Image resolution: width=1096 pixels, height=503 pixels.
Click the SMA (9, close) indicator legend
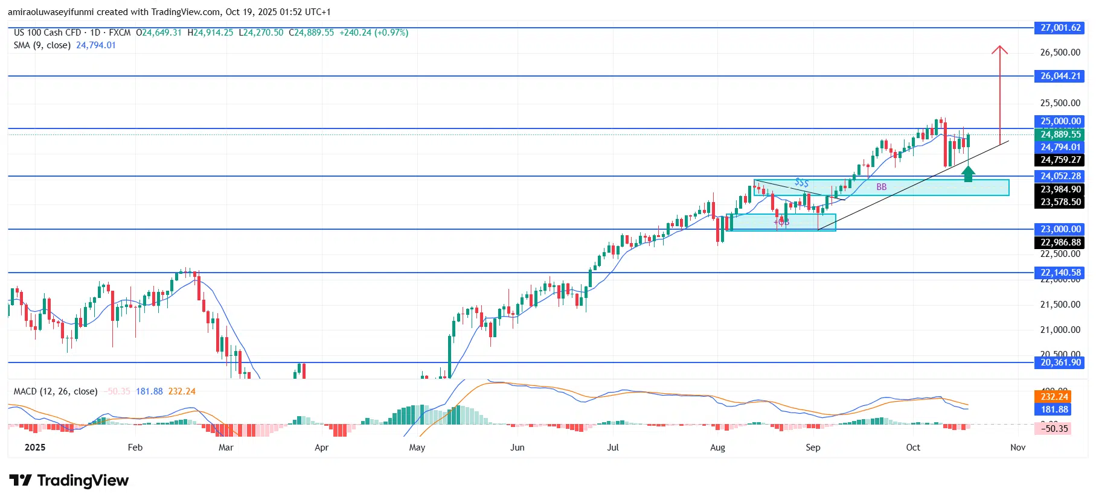[x=42, y=45]
